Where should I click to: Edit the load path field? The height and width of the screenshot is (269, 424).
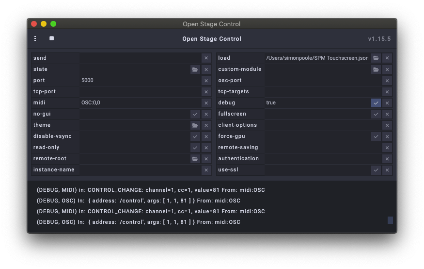click(317, 58)
